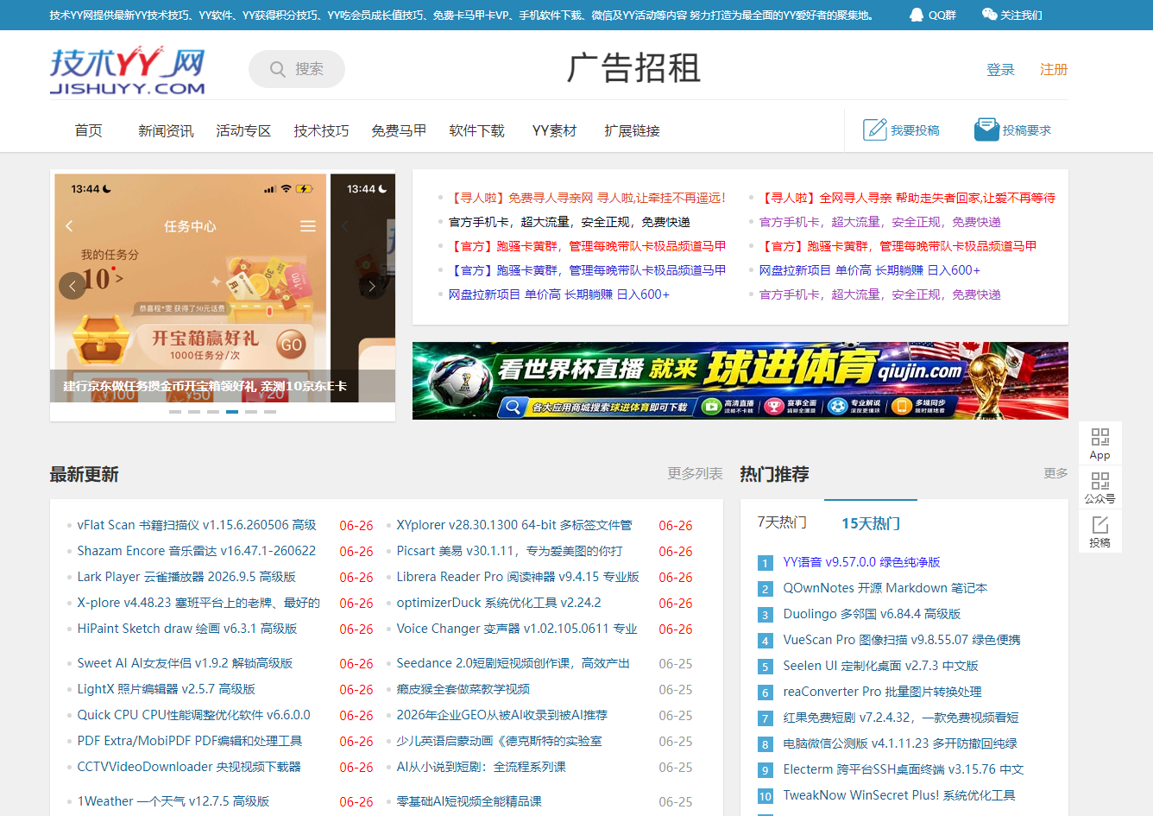Open hot item QOwnNotes 开源 Markdown
Screen dimensions: 1153x816
pyautogui.click(x=885, y=588)
